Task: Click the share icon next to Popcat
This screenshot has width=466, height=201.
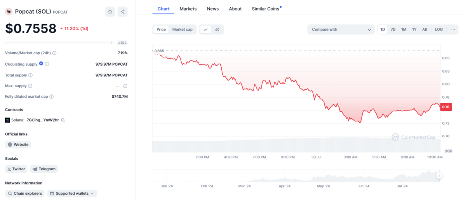Action: tap(123, 12)
